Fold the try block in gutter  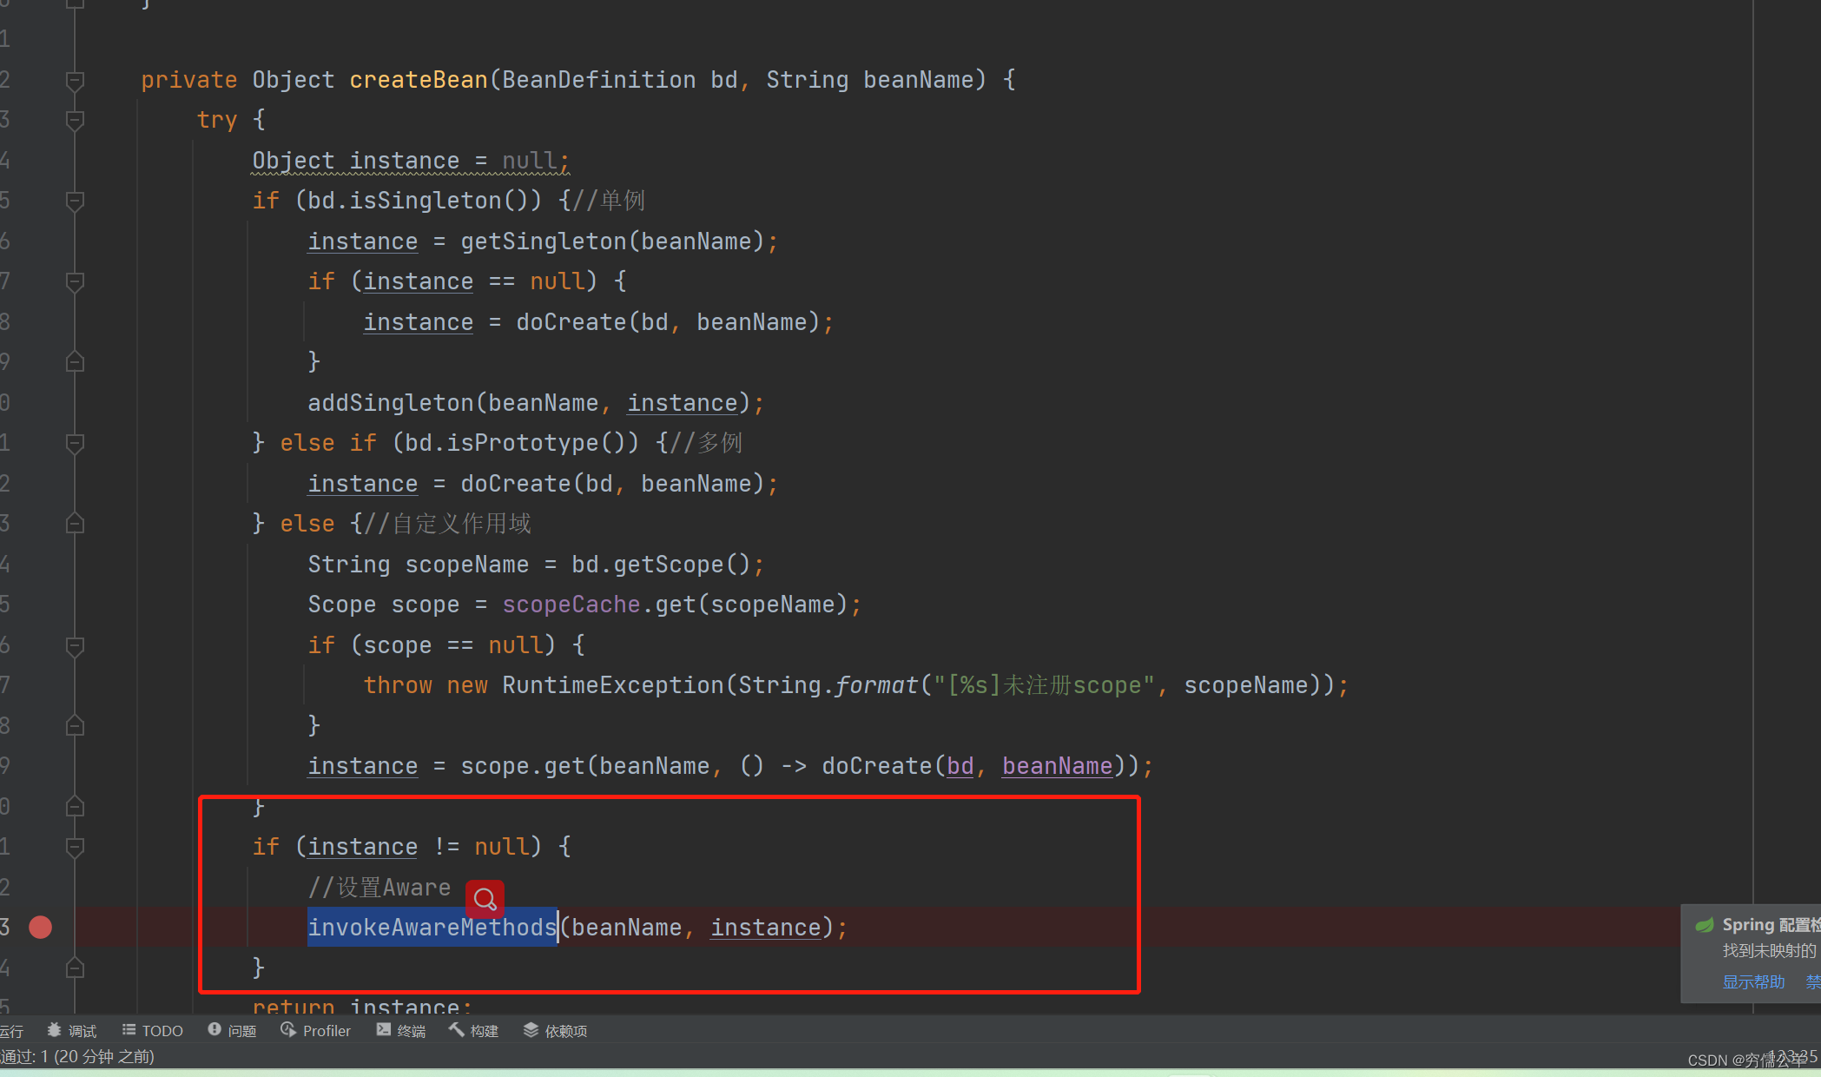click(76, 120)
